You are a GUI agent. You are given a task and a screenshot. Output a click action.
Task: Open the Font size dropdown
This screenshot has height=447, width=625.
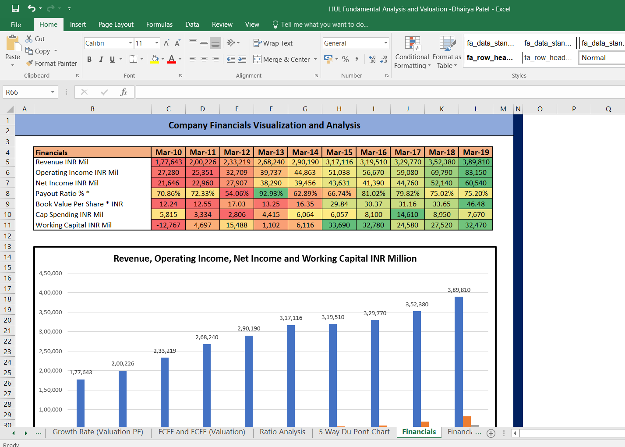(x=157, y=43)
